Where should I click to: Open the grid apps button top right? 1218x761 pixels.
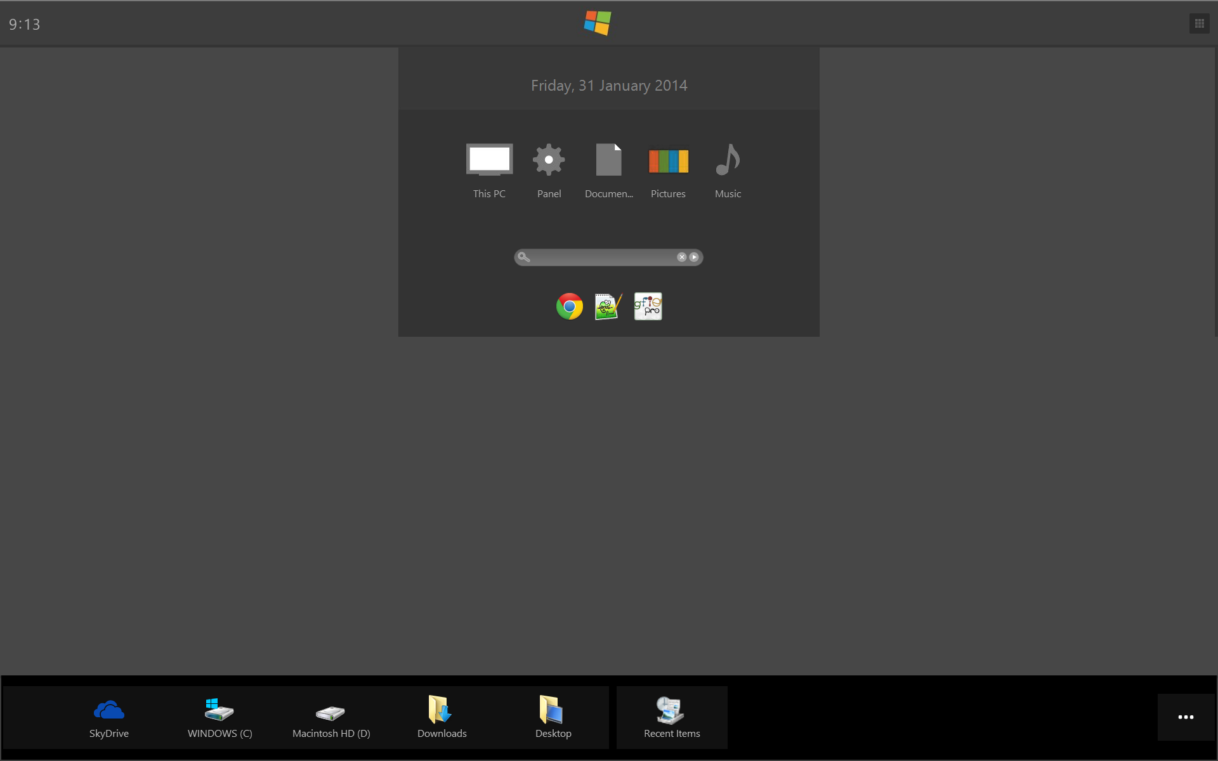[1199, 24]
